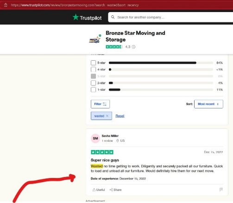
Task: Click the search magnifier icon
Action: (113, 17)
